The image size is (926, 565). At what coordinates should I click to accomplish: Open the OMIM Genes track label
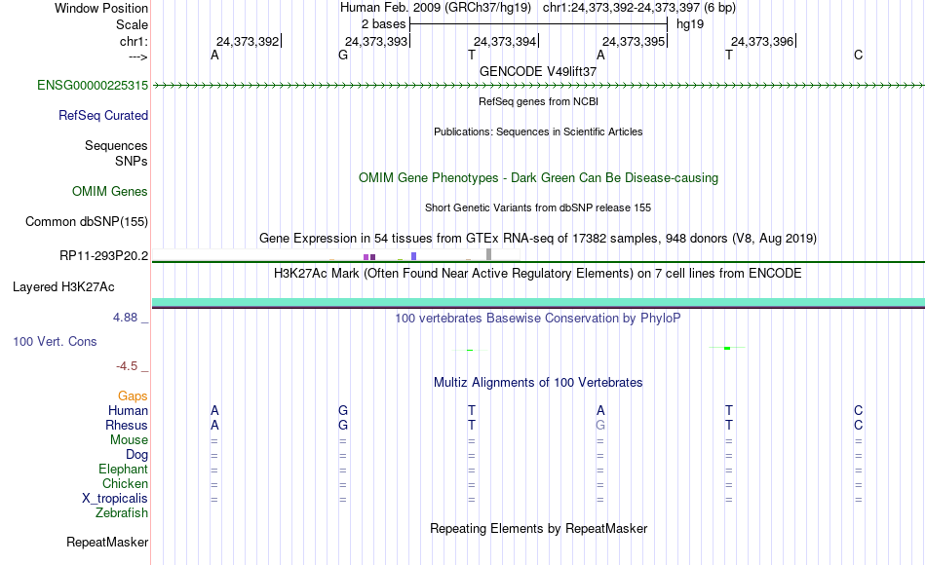click(110, 191)
